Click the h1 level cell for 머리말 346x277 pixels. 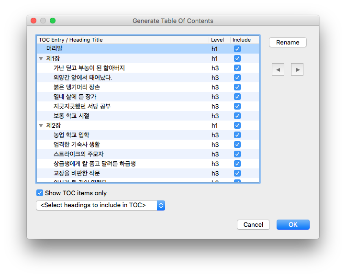coord(214,49)
